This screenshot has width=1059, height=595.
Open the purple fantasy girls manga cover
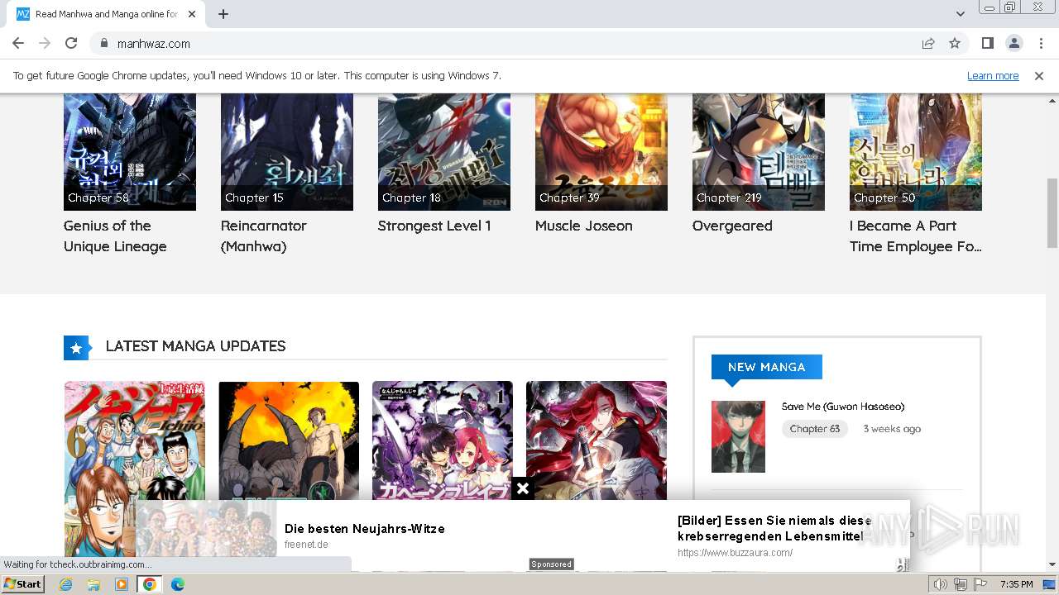pos(443,440)
